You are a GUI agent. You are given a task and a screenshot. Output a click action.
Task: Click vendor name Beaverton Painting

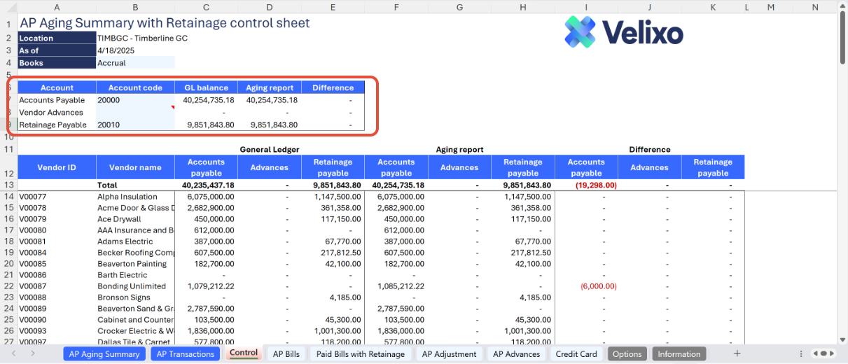(x=132, y=264)
